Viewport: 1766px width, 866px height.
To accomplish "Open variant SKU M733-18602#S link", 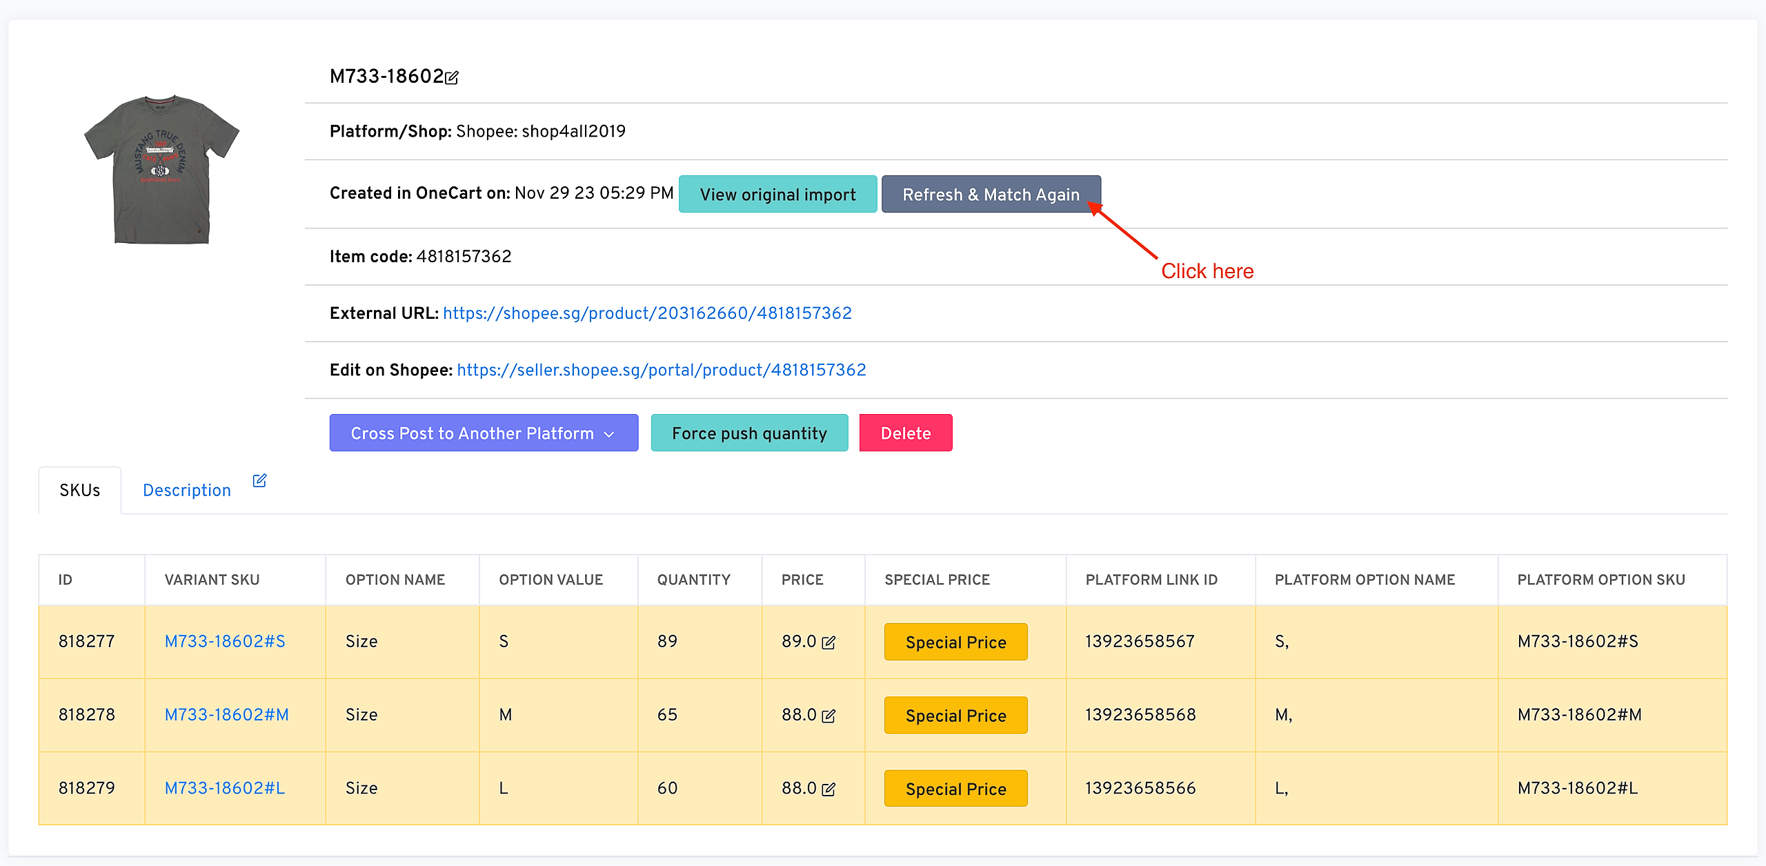I will pyautogui.click(x=224, y=641).
